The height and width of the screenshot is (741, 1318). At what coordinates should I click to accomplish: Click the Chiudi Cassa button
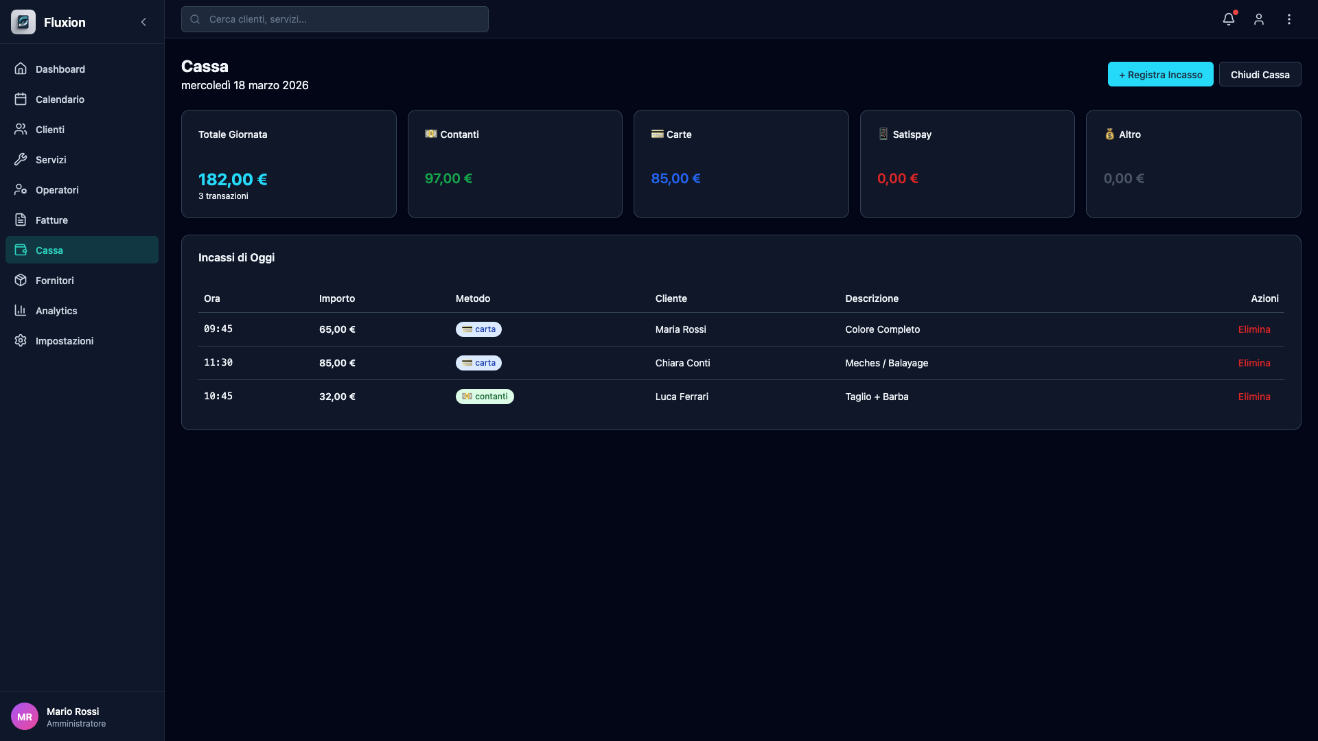1260,75
